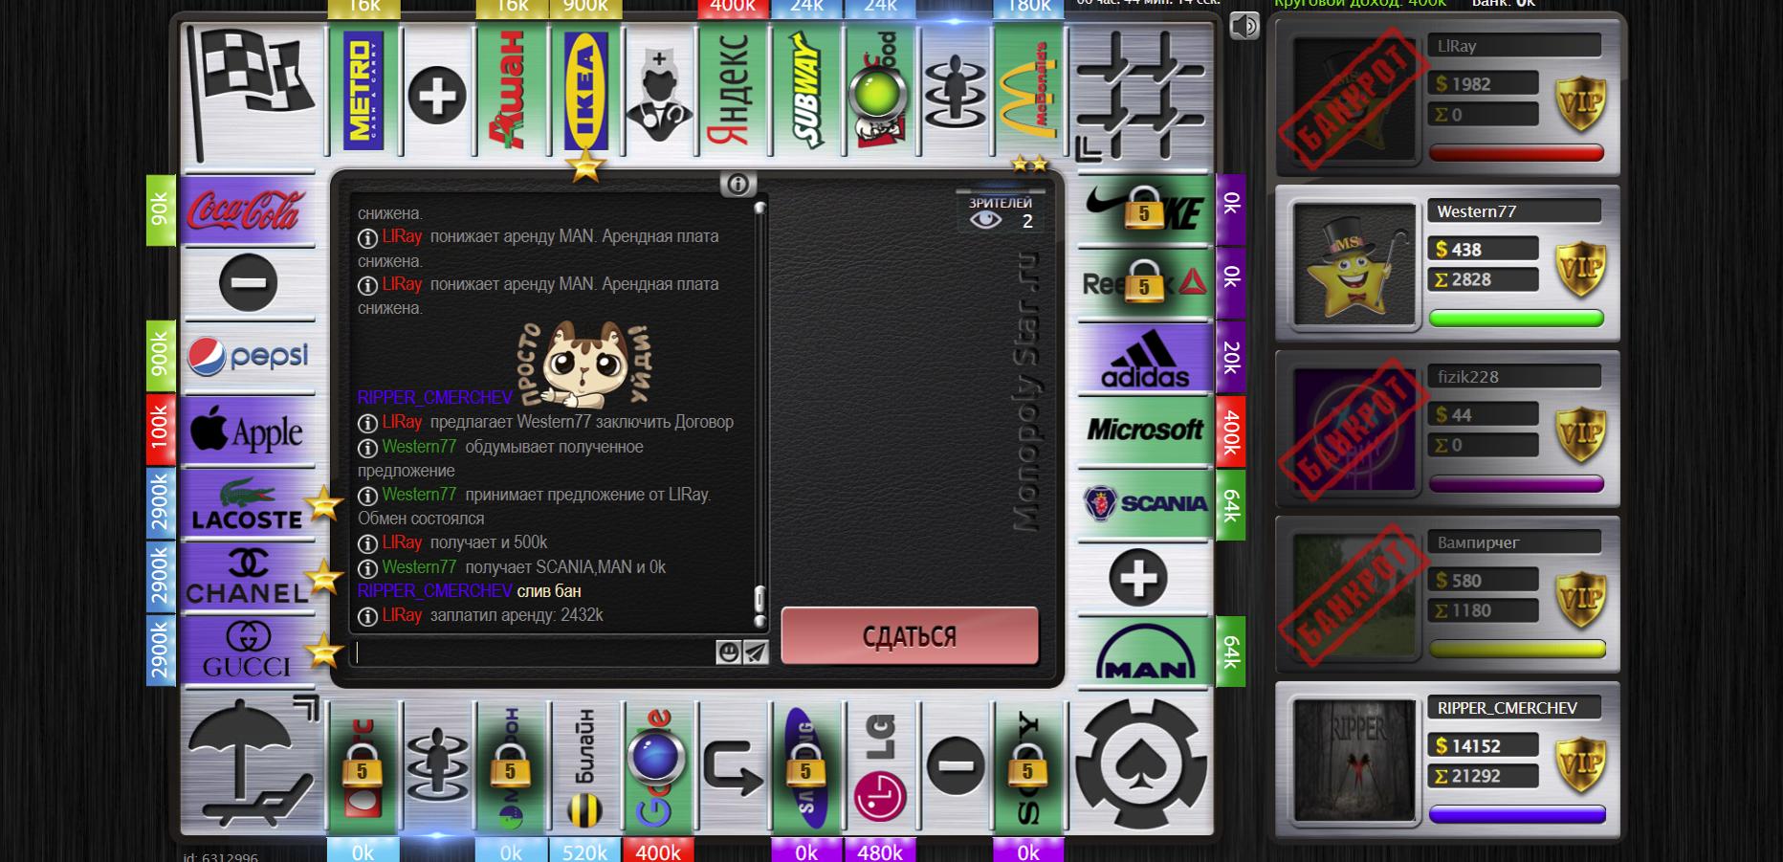Open the emoji picker in chat
This screenshot has height=862, width=1783.
tap(729, 652)
